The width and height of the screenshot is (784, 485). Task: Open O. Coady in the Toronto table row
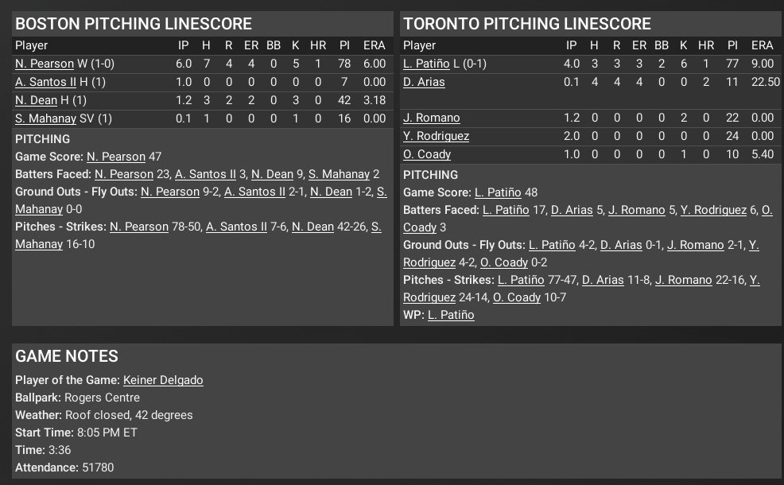coord(427,154)
